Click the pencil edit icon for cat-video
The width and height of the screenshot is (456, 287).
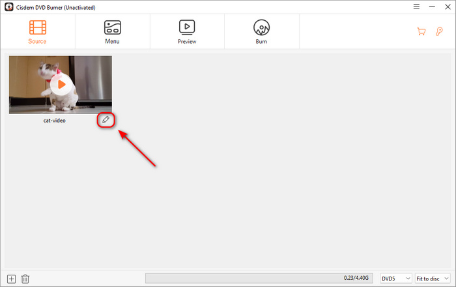pos(106,119)
